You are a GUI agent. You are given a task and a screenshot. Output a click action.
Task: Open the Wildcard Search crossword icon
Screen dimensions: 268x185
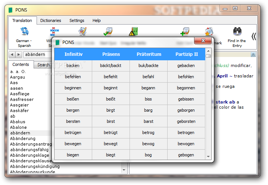click(x=54, y=32)
